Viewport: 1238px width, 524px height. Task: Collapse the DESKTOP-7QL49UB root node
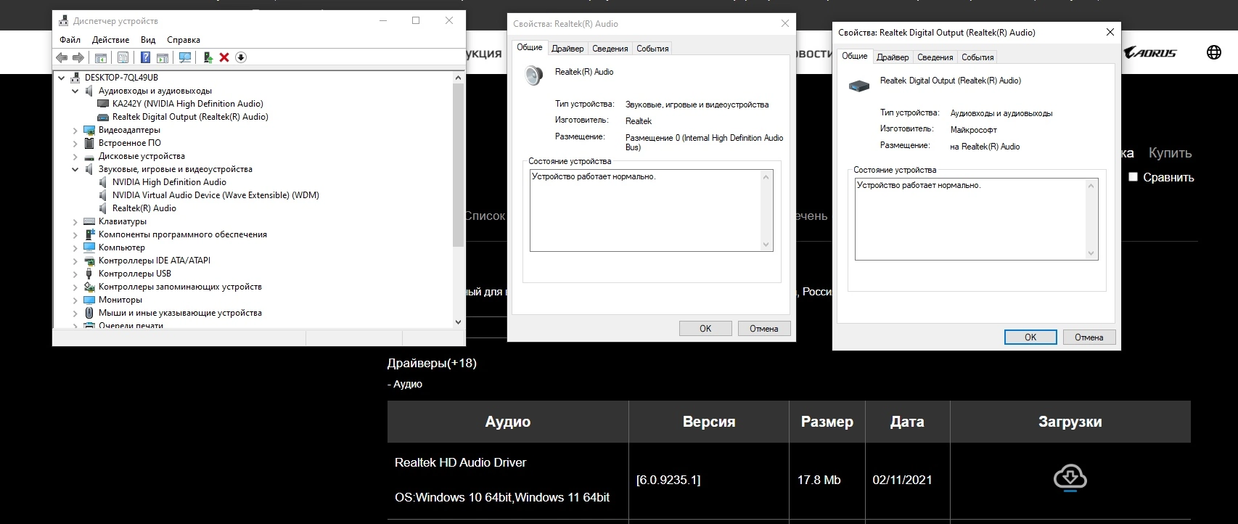pyautogui.click(x=61, y=78)
